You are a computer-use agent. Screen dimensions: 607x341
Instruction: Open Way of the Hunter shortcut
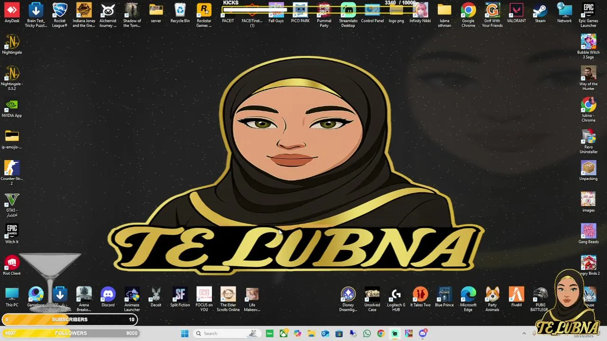tap(589, 79)
